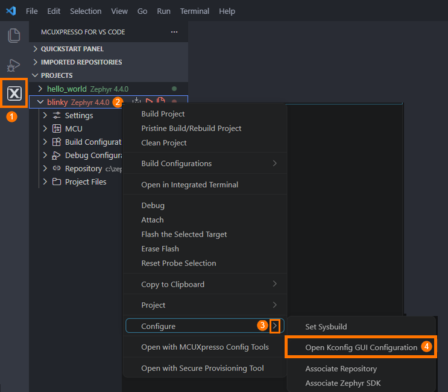The image size is (448, 392).
Task: Open the MCUXpresso panel more actions (...)
Action: pos(174,32)
